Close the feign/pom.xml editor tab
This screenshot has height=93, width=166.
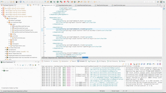click(x=54, y=5)
